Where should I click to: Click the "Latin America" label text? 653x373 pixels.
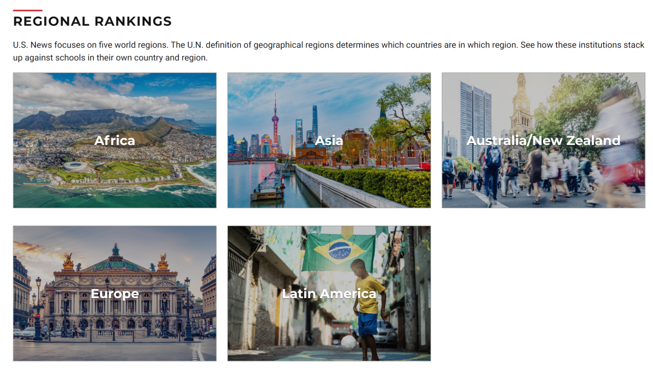coord(329,293)
